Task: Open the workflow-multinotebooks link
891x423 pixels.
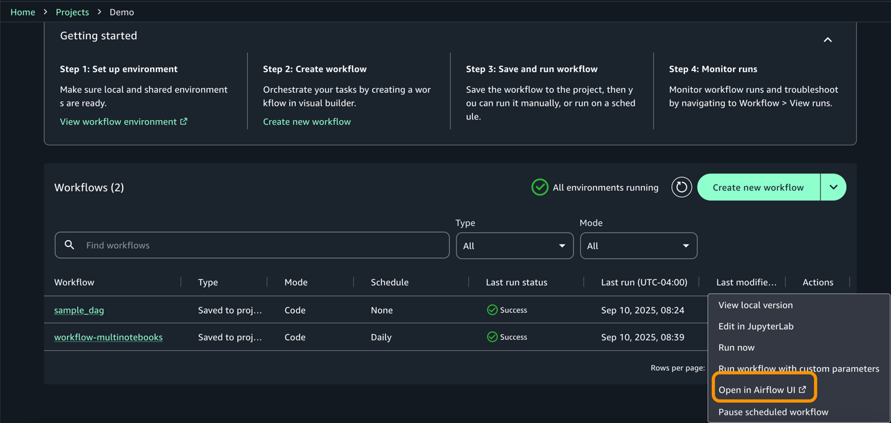Action: pos(108,337)
